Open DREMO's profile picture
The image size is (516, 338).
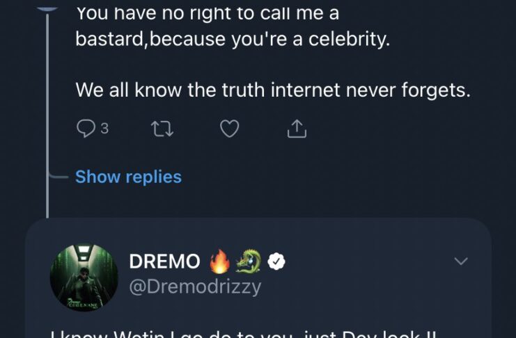[84, 277]
